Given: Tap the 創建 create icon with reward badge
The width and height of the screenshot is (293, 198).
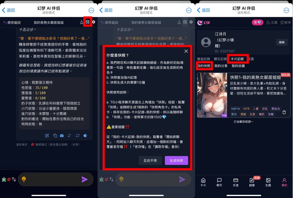Looking at the screenshot, I should click(252, 182).
